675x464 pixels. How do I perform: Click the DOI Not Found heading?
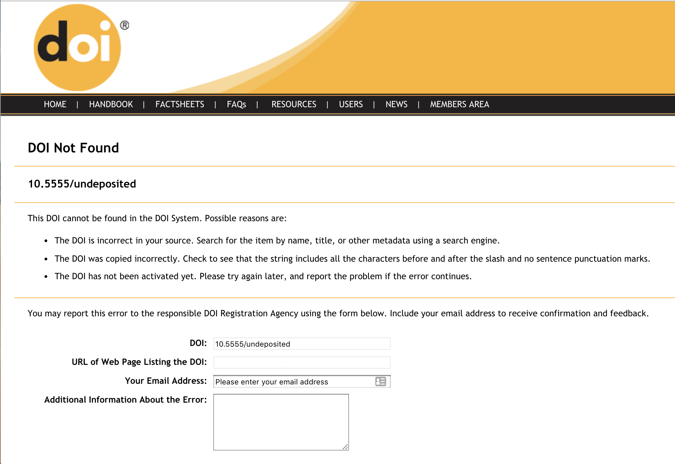tap(73, 148)
